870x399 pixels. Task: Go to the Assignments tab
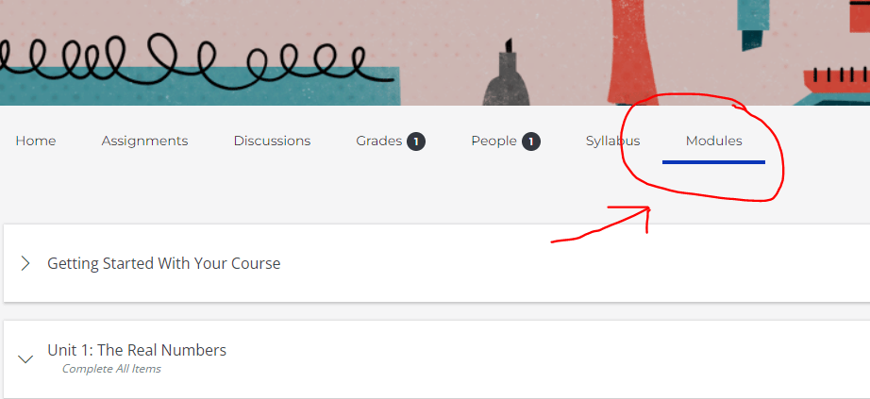pos(144,141)
